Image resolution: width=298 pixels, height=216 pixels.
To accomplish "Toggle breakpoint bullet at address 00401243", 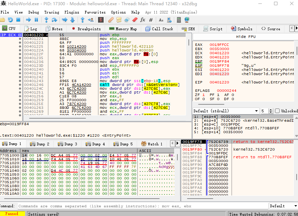I will pos(20,81).
